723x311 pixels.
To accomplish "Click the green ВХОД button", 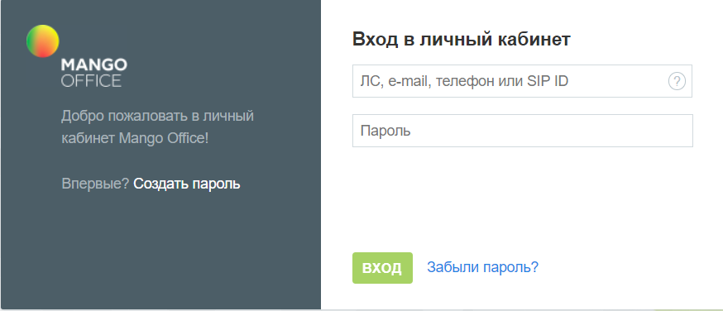I will pyautogui.click(x=382, y=268).
